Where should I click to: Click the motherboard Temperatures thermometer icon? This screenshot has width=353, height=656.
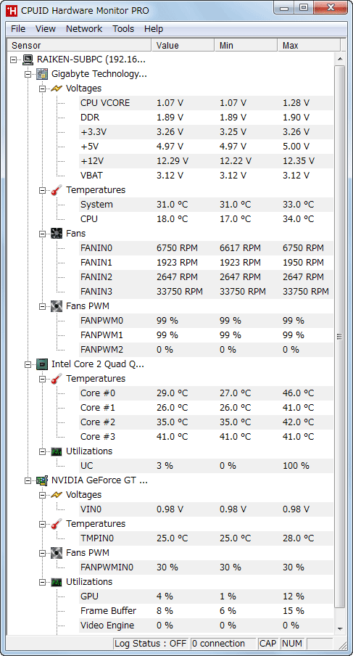pos(57,190)
